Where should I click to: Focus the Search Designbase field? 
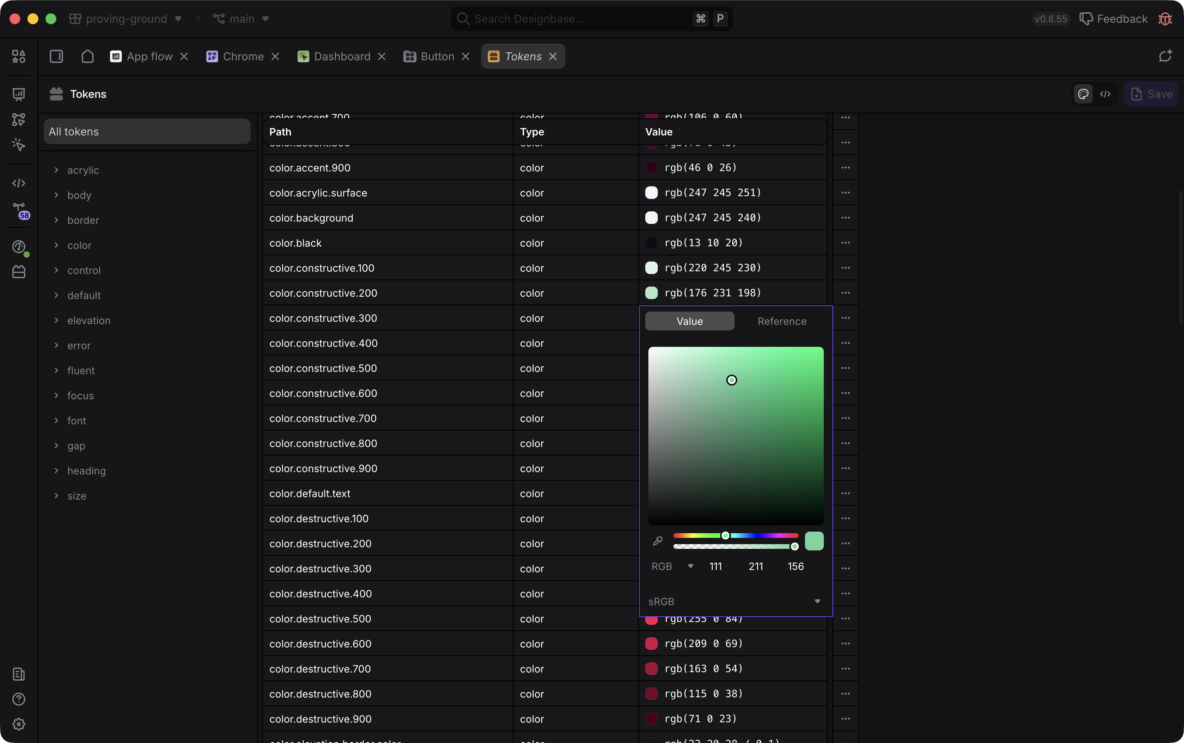[592, 19]
